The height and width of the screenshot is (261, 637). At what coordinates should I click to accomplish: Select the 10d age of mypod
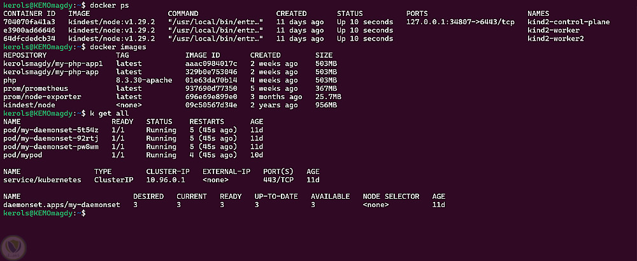[x=257, y=155]
